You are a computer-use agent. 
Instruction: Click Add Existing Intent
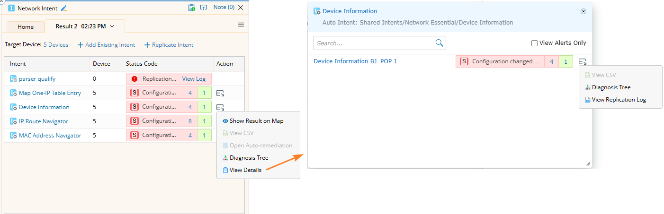coord(107,45)
